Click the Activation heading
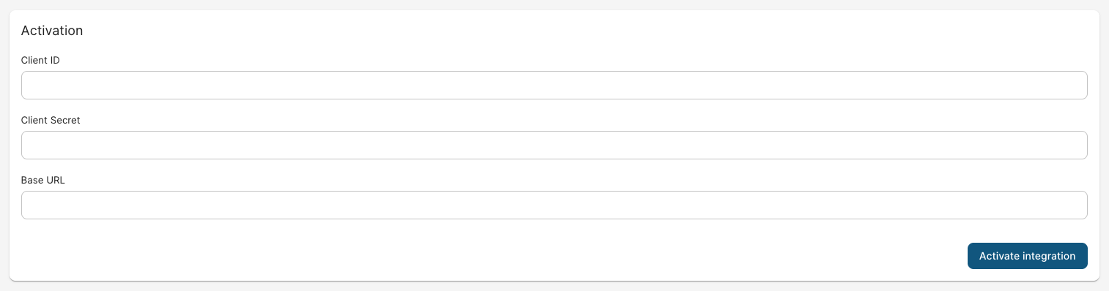The height and width of the screenshot is (291, 1109). pyautogui.click(x=52, y=31)
